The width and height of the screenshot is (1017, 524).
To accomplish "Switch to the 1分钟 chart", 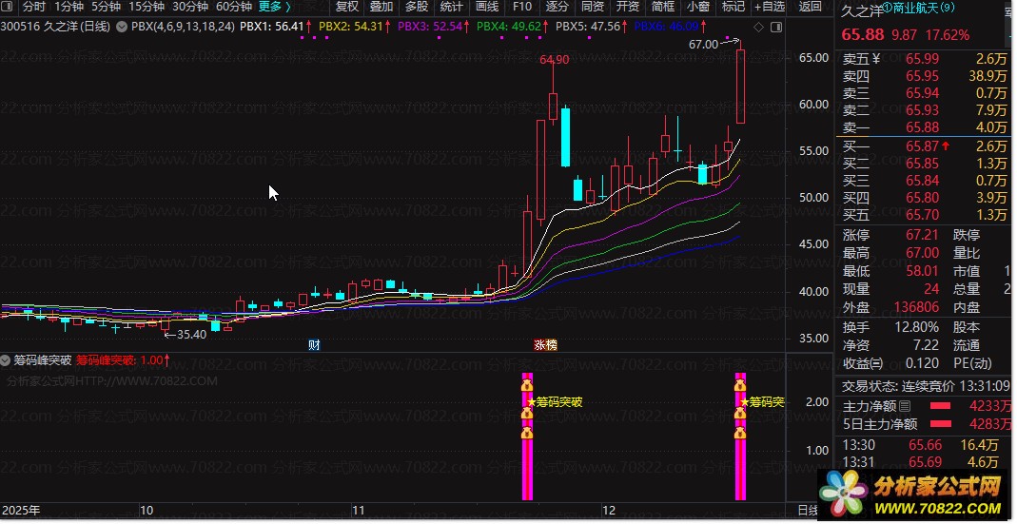I will pyautogui.click(x=68, y=8).
